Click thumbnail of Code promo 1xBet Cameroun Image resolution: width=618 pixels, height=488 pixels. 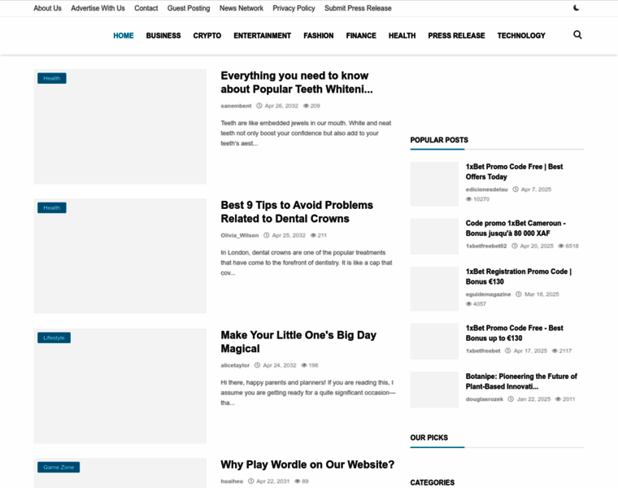tap(434, 237)
